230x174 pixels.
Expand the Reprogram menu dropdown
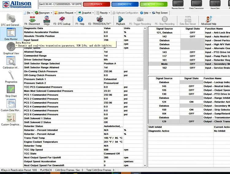pos(44,13)
